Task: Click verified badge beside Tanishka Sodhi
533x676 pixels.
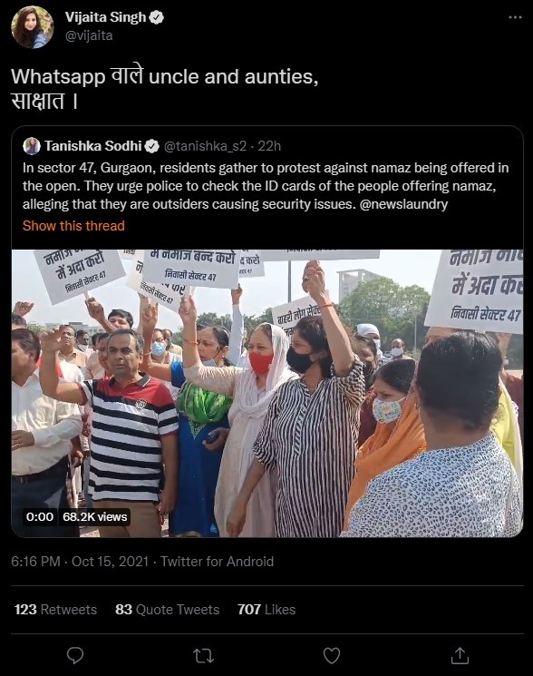Action: point(151,147)
